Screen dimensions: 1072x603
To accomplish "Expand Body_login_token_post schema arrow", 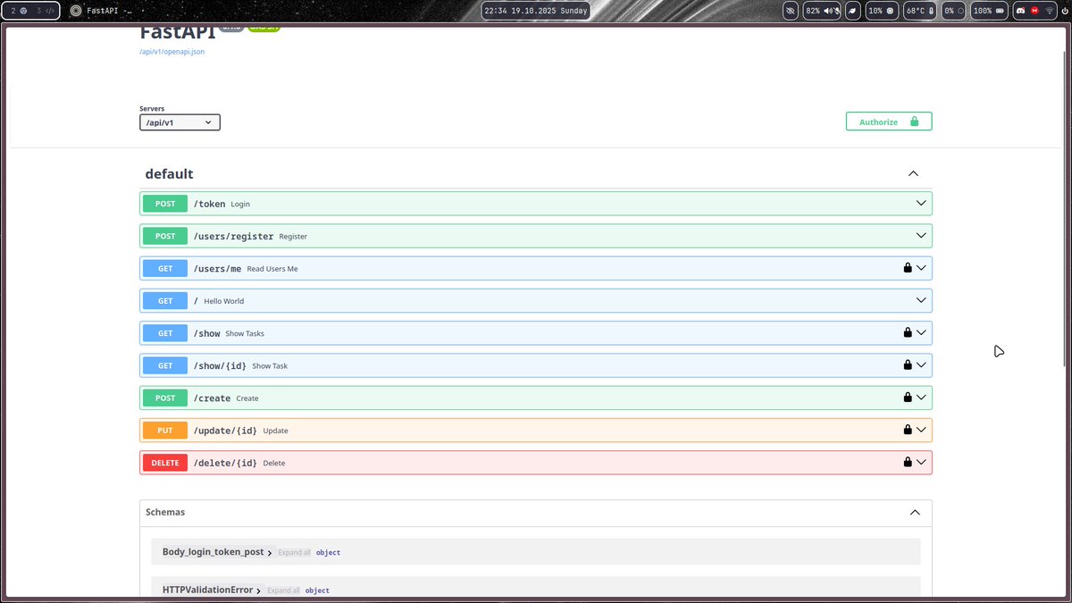I will 270,553.
